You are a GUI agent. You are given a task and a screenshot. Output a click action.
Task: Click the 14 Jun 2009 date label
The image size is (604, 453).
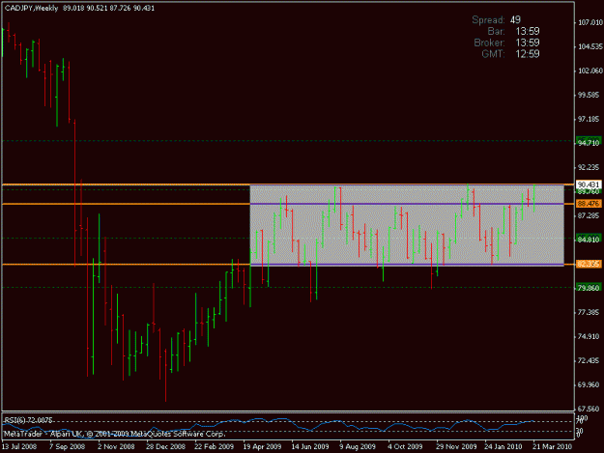[x=309, y=446]
